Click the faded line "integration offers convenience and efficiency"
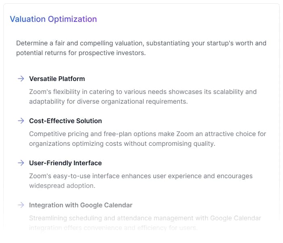Viewport: 283px width, 243px height. [x=113, y=228]
